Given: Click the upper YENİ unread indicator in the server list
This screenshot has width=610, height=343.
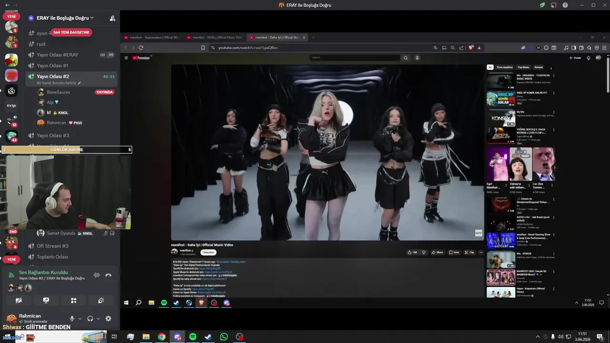Looking at the screenshot, I should click(11, 17).
